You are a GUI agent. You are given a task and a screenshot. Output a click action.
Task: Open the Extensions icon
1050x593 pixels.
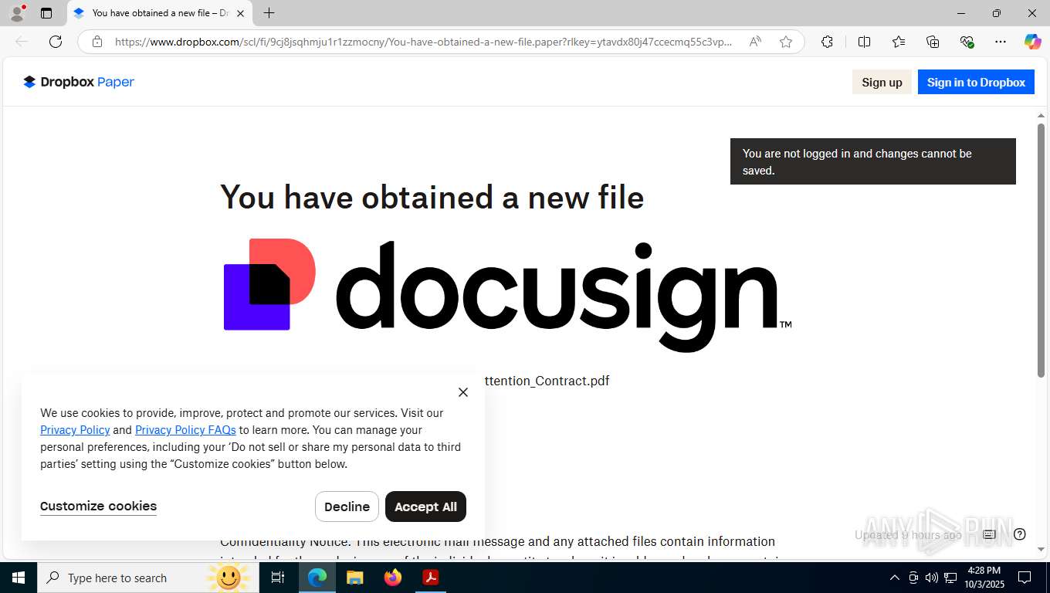click(x=827, y=42)
